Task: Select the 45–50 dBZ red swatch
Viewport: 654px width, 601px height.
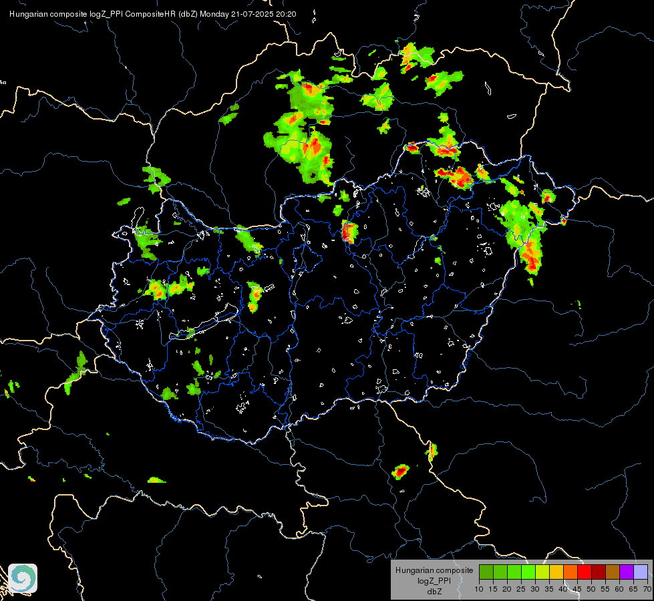Action: tap(585, 572)
